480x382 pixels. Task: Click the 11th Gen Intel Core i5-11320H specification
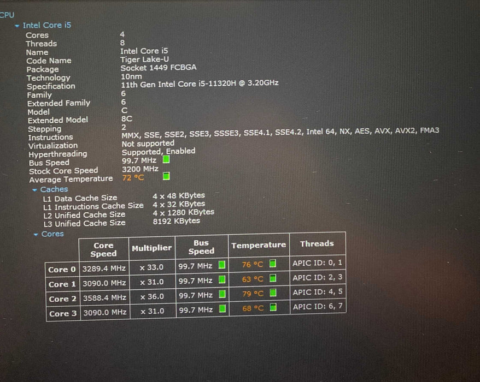(x=200, y=83)
